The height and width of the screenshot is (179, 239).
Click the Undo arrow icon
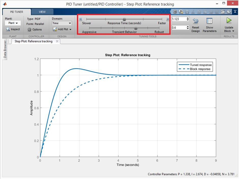(211, 12)
